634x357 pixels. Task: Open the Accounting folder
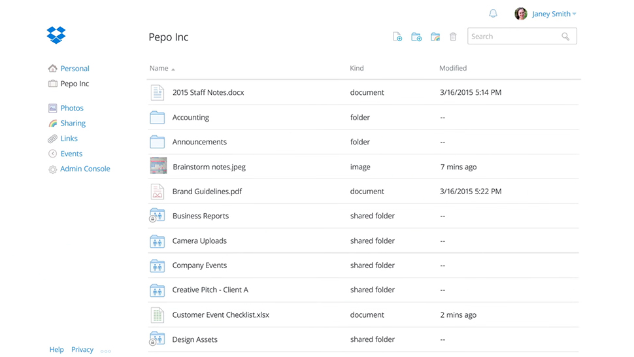190,118
